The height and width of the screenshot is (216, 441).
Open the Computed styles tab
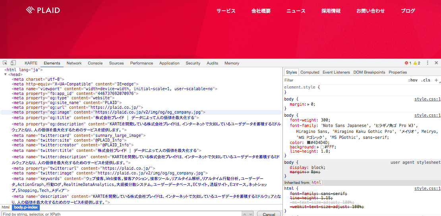pos(309,72)
